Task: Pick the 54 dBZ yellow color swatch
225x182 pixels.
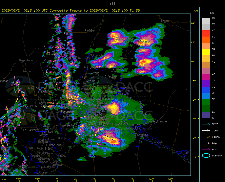Action: (x=206, y=52)
